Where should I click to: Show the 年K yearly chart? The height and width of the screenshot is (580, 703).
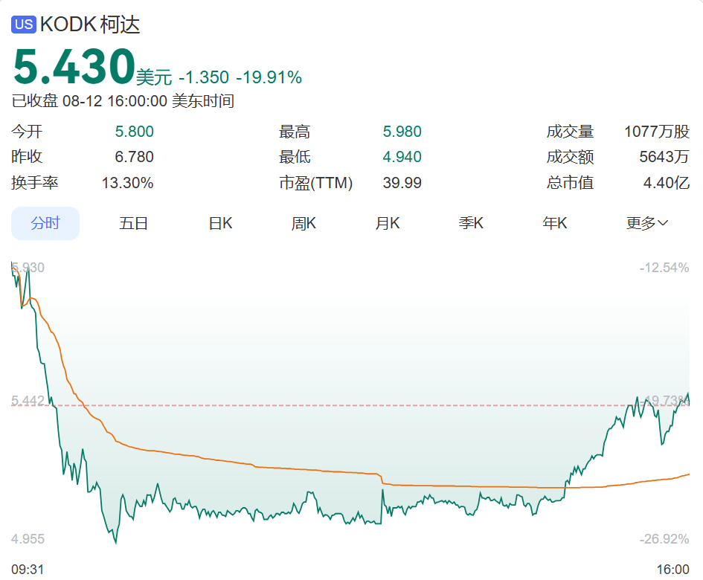(555, 223)
